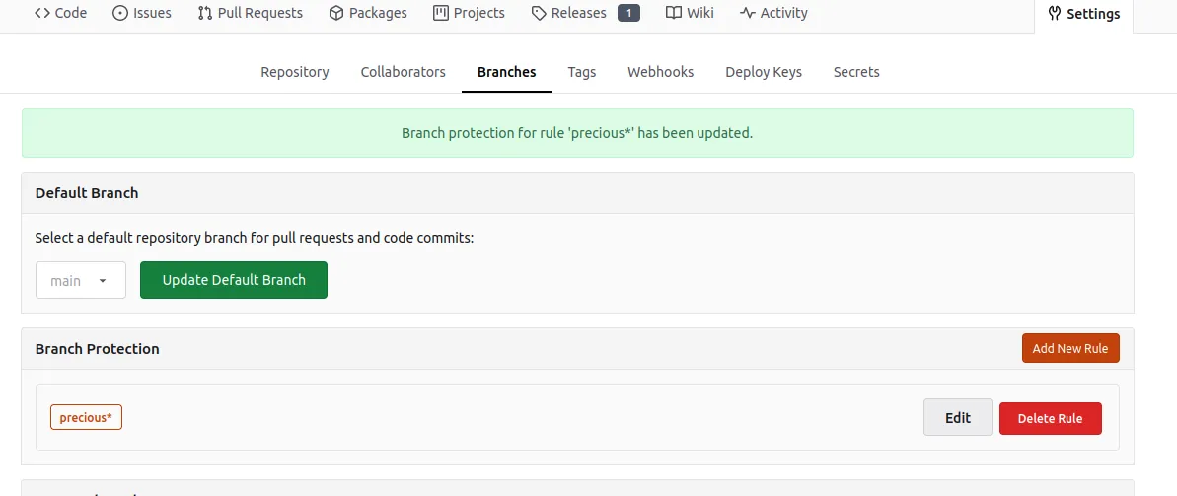Click the Activity pulse icon
The image size is (1177, 496).
(x=748, y=13)
